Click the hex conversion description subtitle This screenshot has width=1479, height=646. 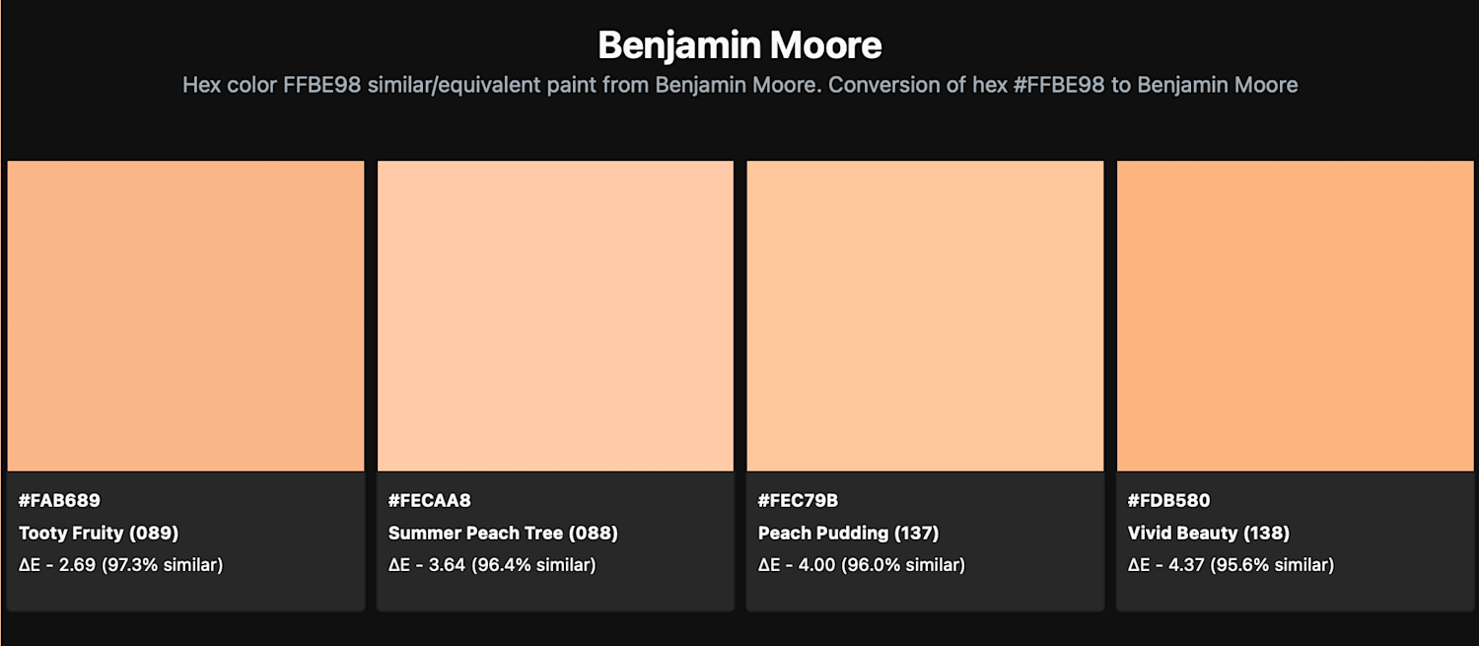(x=739, y=85)
